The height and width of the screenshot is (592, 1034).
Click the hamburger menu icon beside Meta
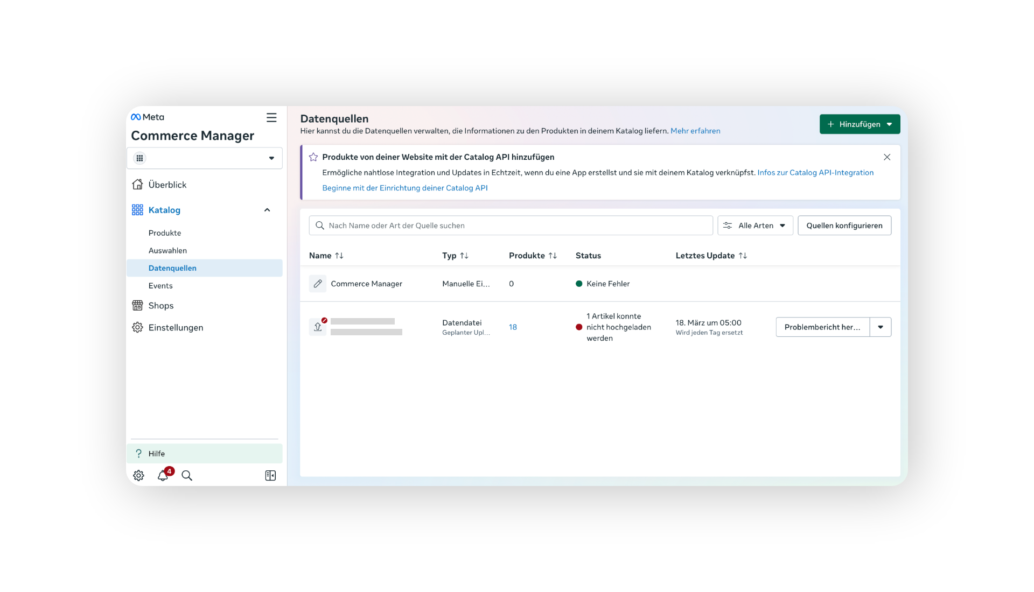[271, 117]
